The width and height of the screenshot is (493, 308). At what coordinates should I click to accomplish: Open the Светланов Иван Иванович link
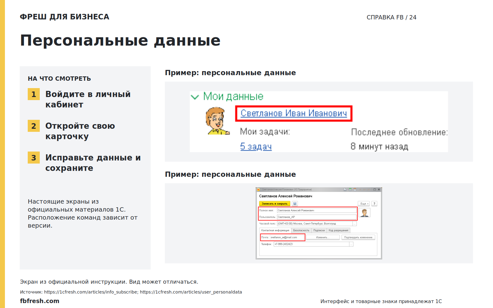click(294, 113)
